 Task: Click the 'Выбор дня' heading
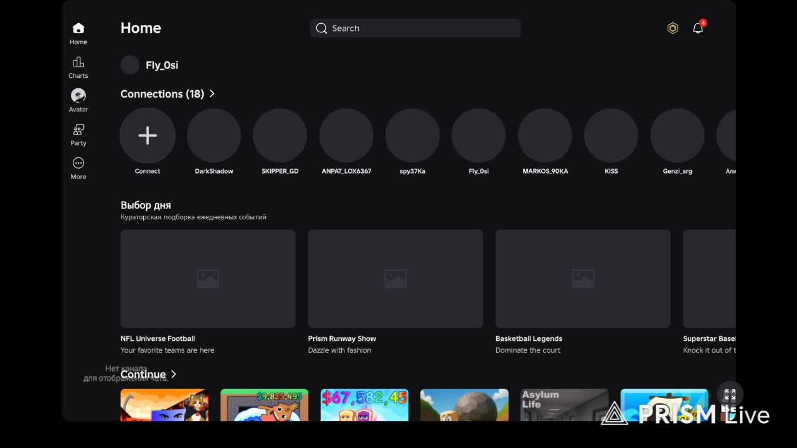click(x=146, y=205)
